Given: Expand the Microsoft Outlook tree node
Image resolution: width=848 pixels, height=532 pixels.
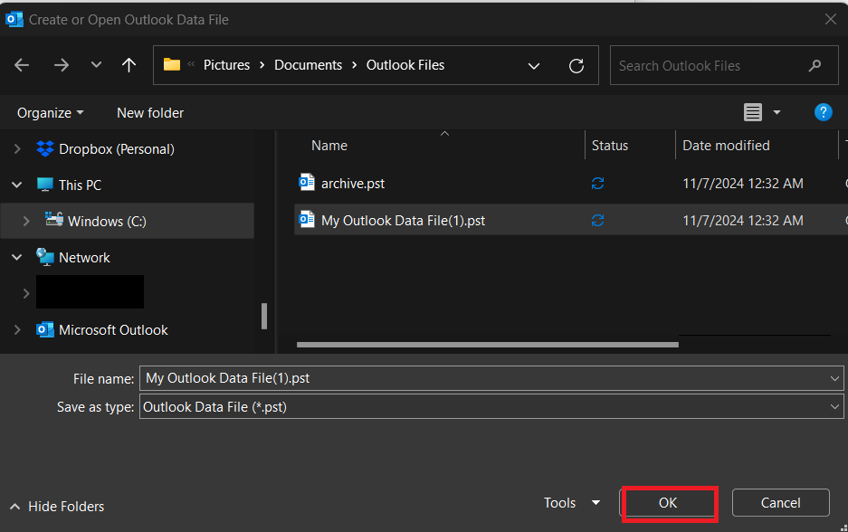Looking at the screenshot, I should 17,330.
